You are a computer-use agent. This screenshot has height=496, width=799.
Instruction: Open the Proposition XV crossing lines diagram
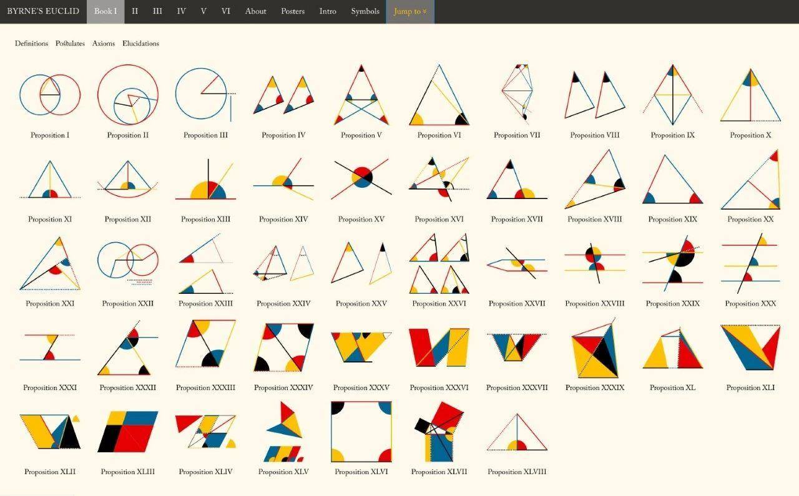[361, 179]
